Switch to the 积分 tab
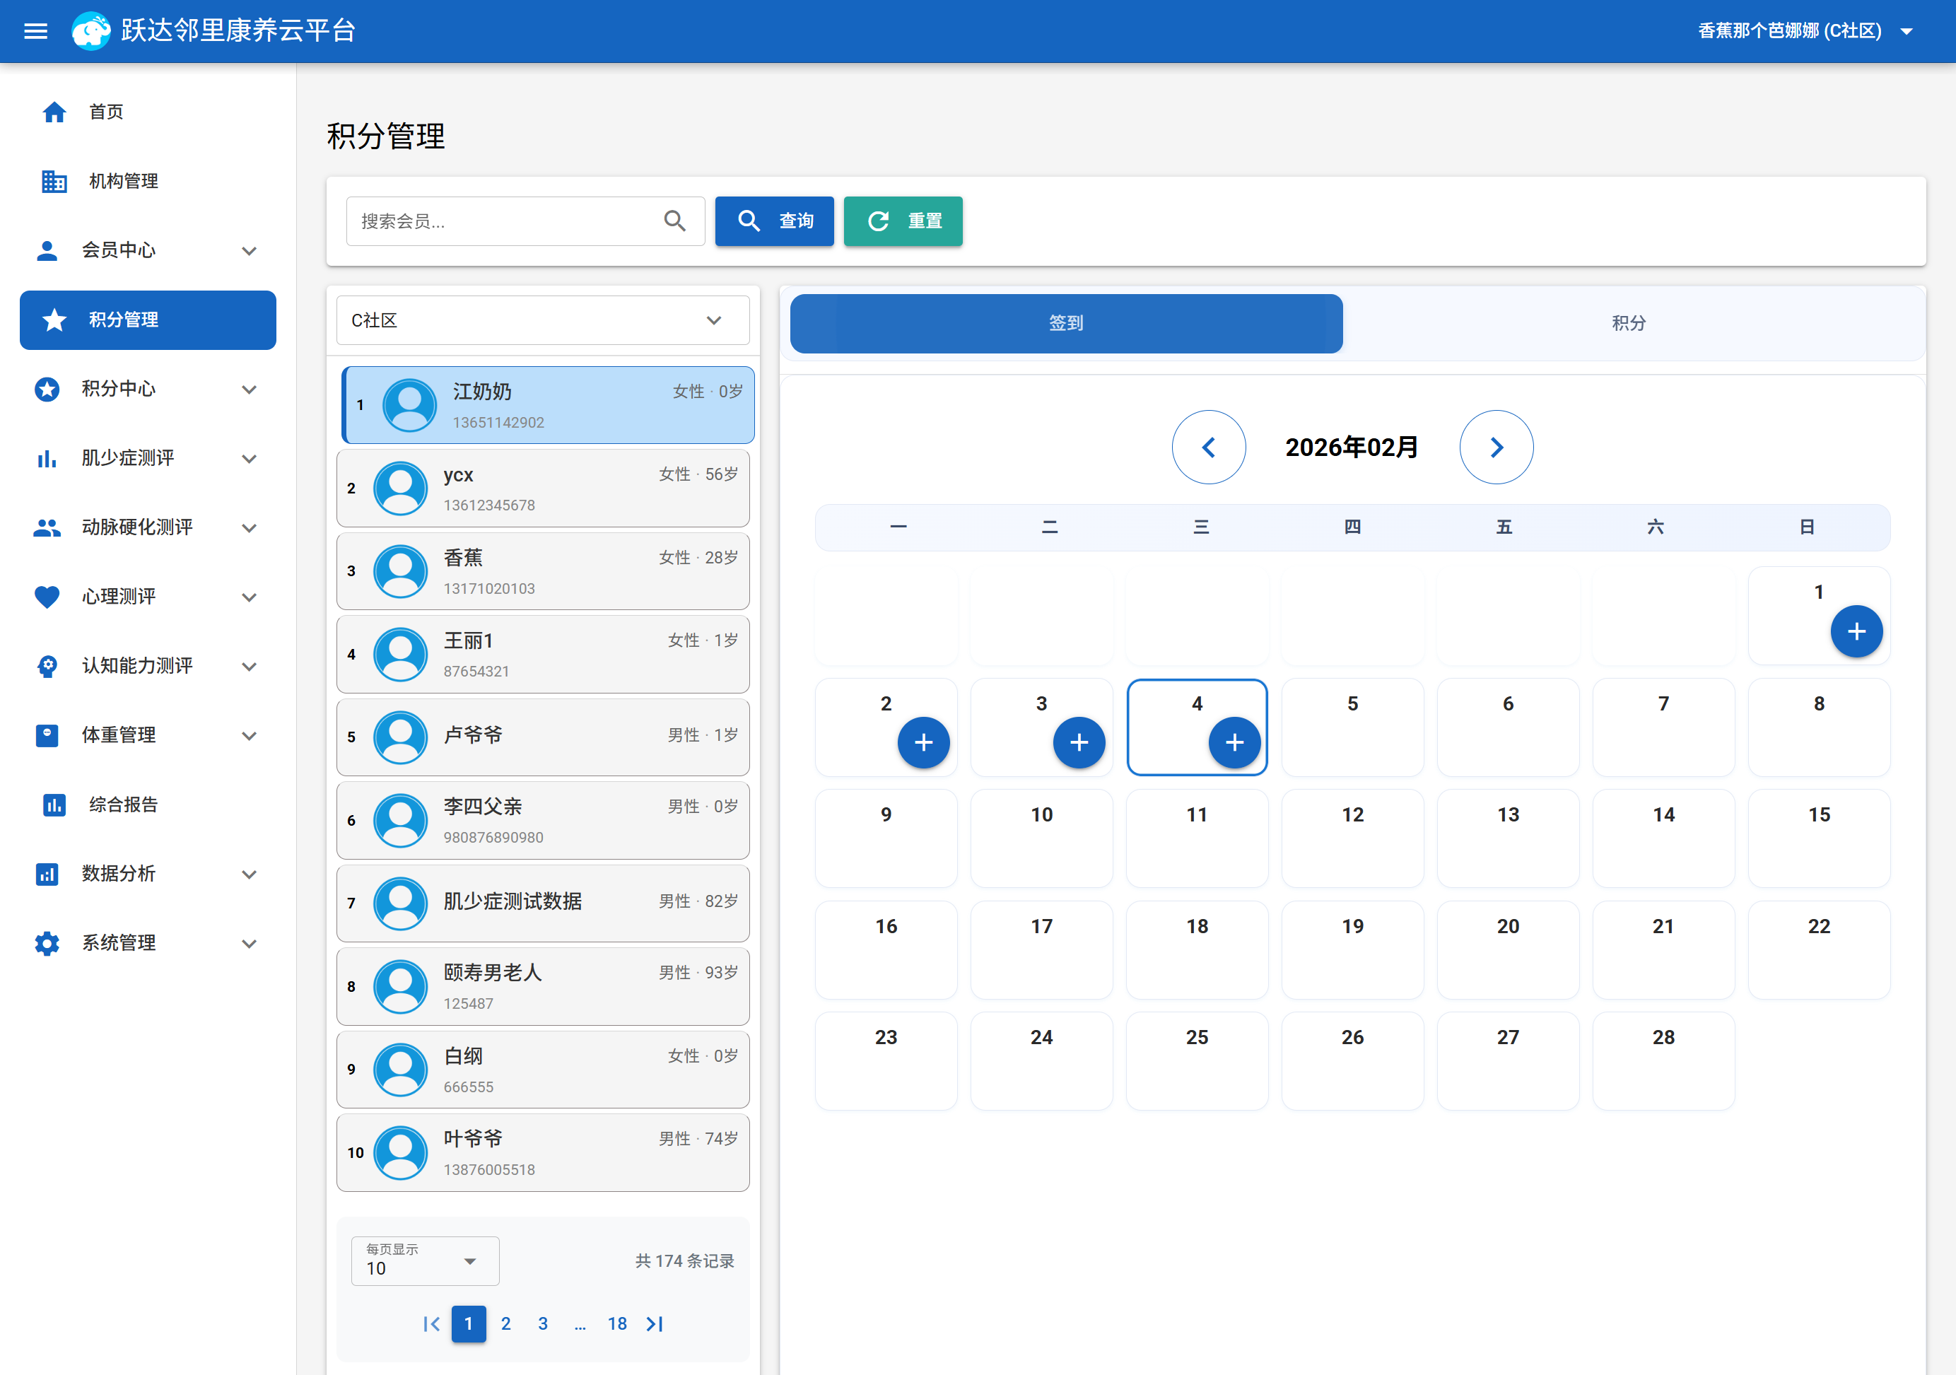The width and height of the screenshot is (1956, 1375). (x=1628, y=324)
